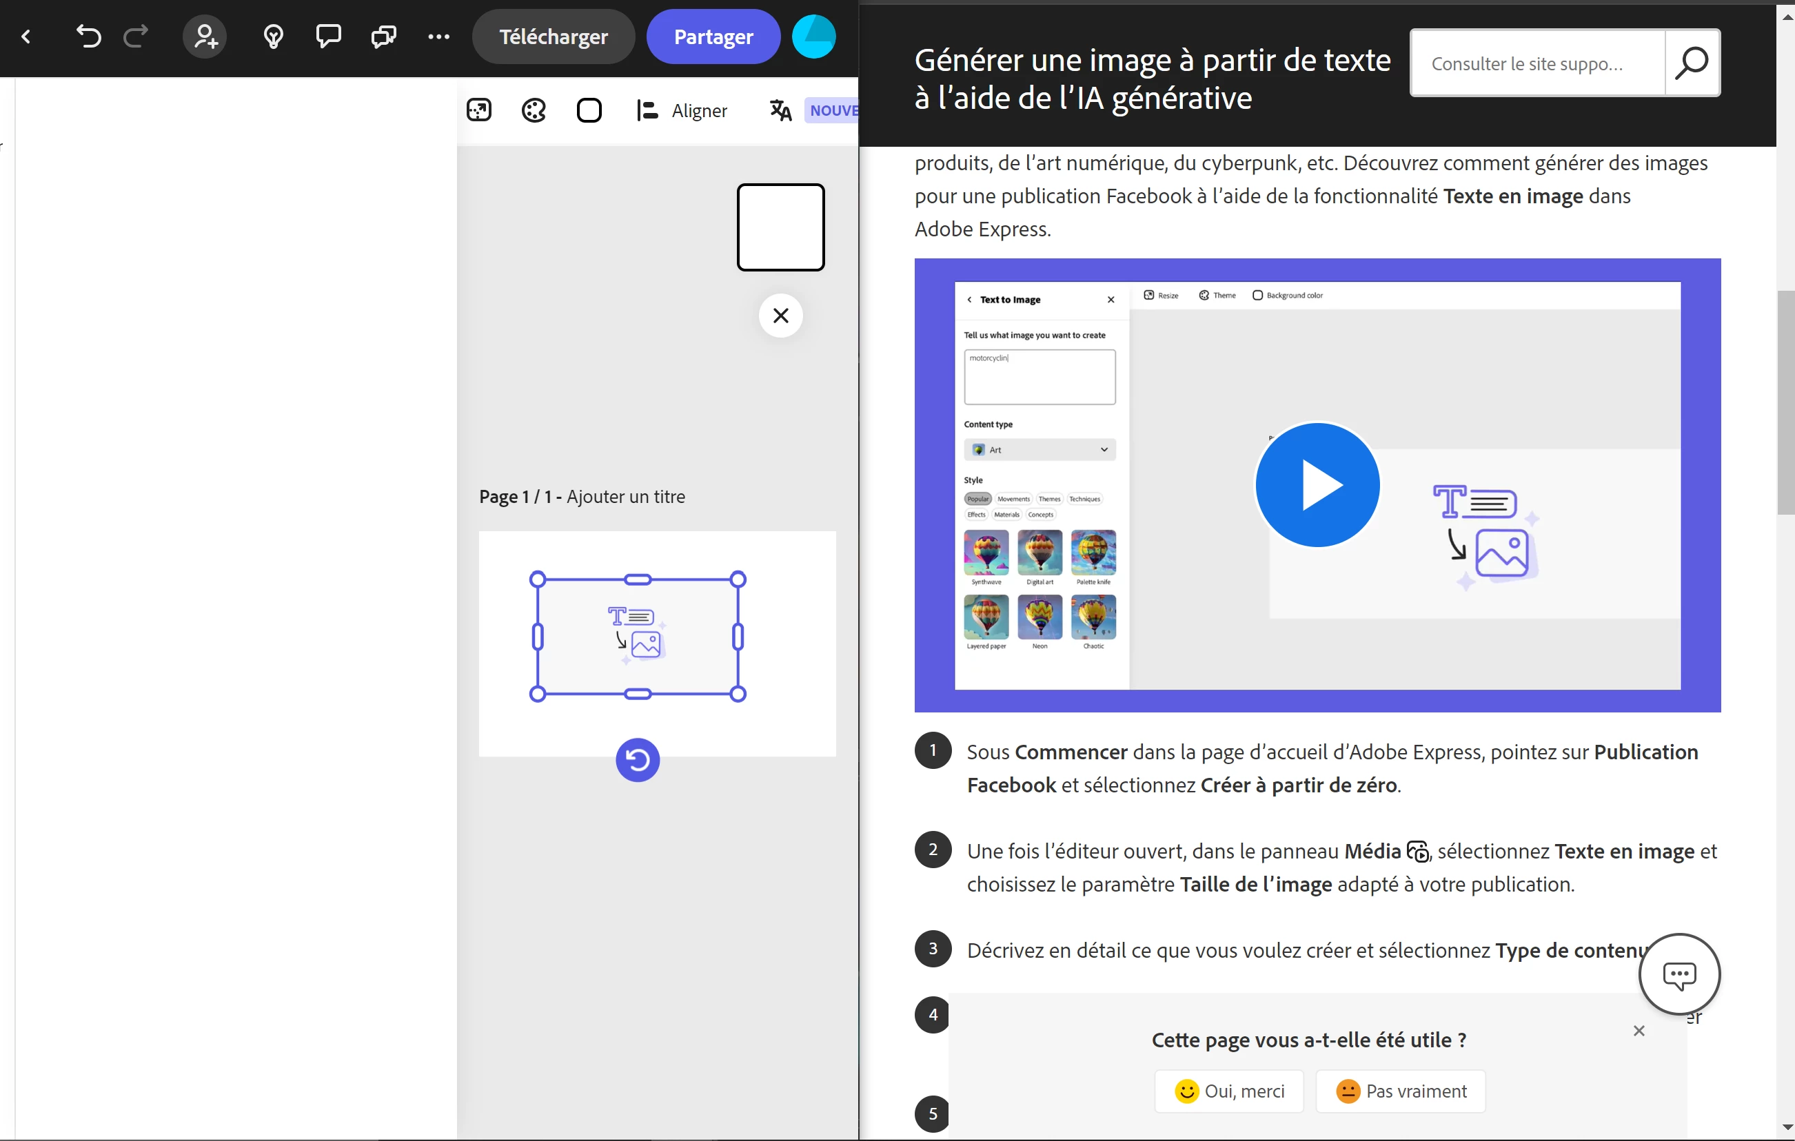1795x1141 pixels.
Task: Click the blue rotate handle below image
Action: point(638,759)
